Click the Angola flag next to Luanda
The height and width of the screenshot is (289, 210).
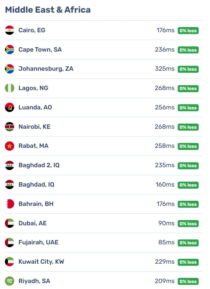coord(9,107)
